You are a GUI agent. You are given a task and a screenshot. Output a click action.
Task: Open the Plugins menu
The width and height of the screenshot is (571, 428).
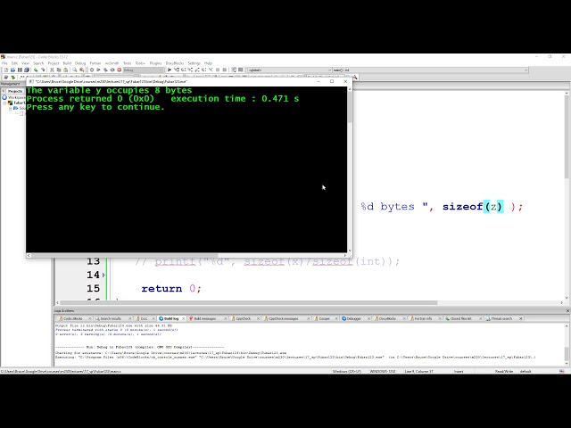(x=155, y=63)
